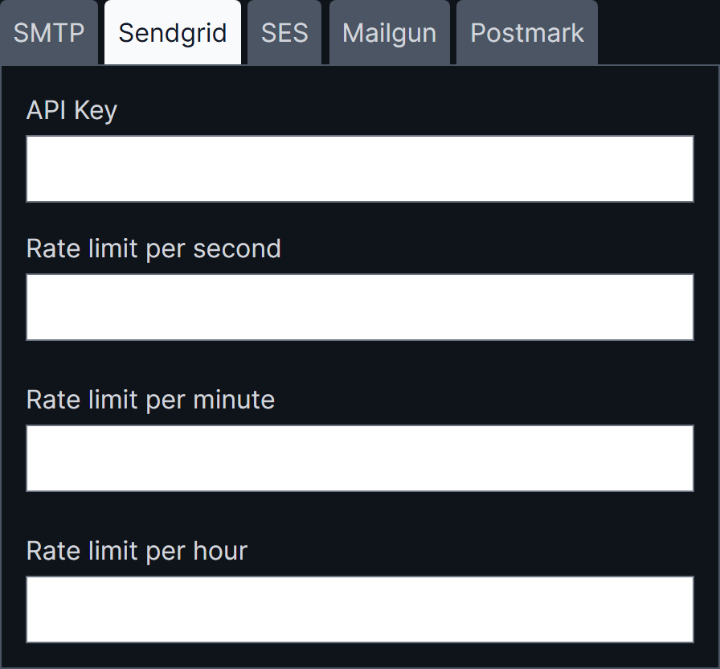Image resolution: width=720 pixels, height=669 pixels.
Task: Open the Postmark tab
Action: 527,33
